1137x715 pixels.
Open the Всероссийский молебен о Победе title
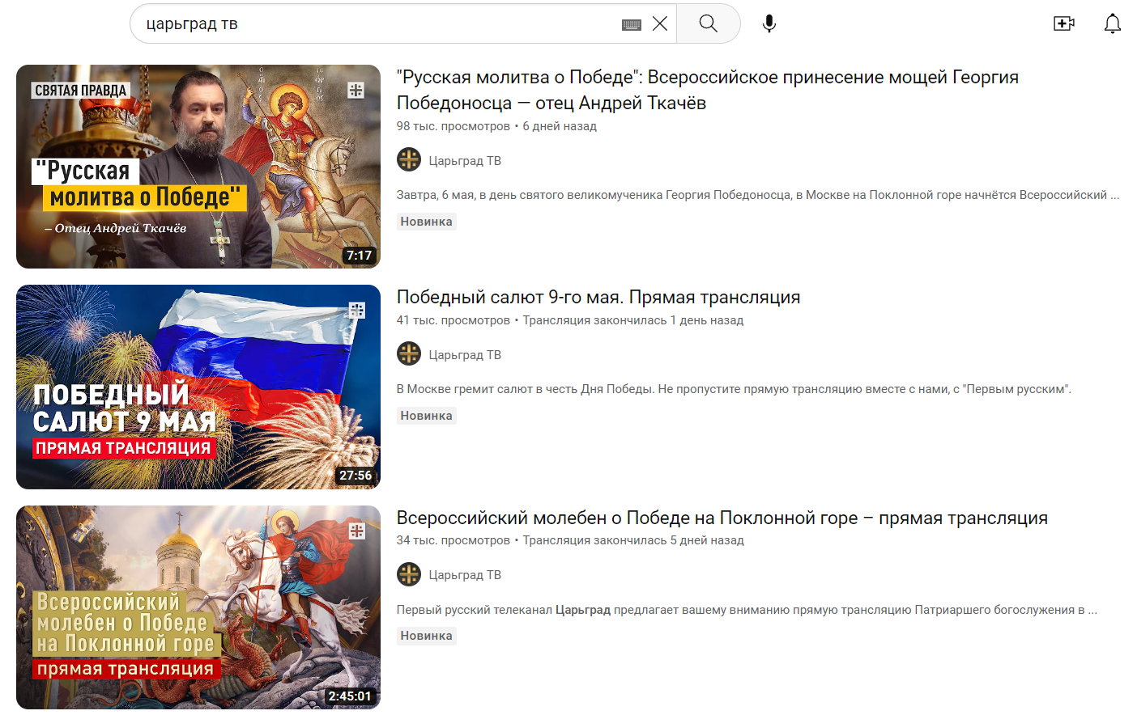[x=722, y=518]
